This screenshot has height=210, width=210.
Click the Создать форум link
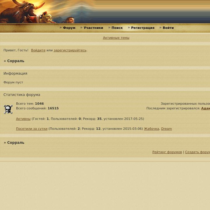(197, 152)
